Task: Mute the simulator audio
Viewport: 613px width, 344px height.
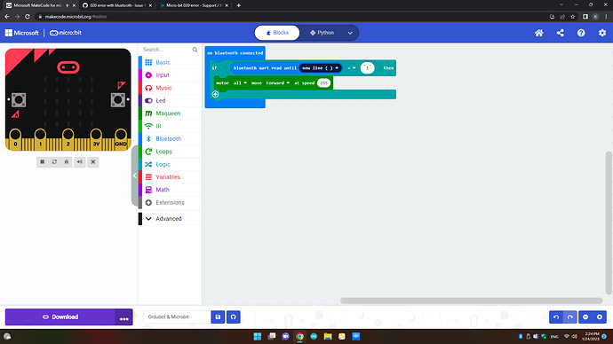Action: pyautogui.click(x=80, y=162)
